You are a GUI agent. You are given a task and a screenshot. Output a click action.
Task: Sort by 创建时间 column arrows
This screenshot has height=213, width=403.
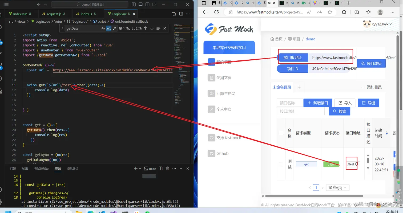[x=387, y=133]
